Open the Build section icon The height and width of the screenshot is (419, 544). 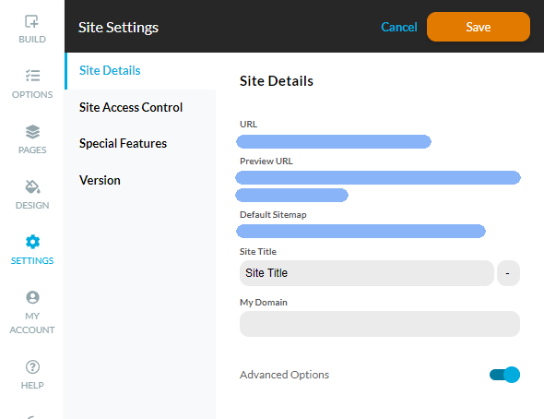pyautogui.click(x=31, y=21)
